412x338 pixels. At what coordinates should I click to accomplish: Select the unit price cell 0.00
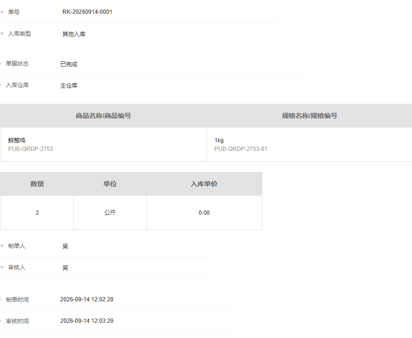(x=204, y=213)
